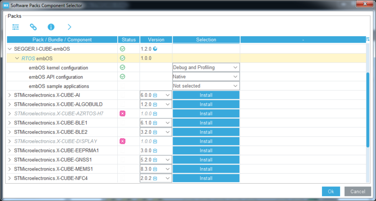The width and height of the screenshot is (376, 201).
Task: Click the vertical scrollbar thumb
Action: (368, 110)
